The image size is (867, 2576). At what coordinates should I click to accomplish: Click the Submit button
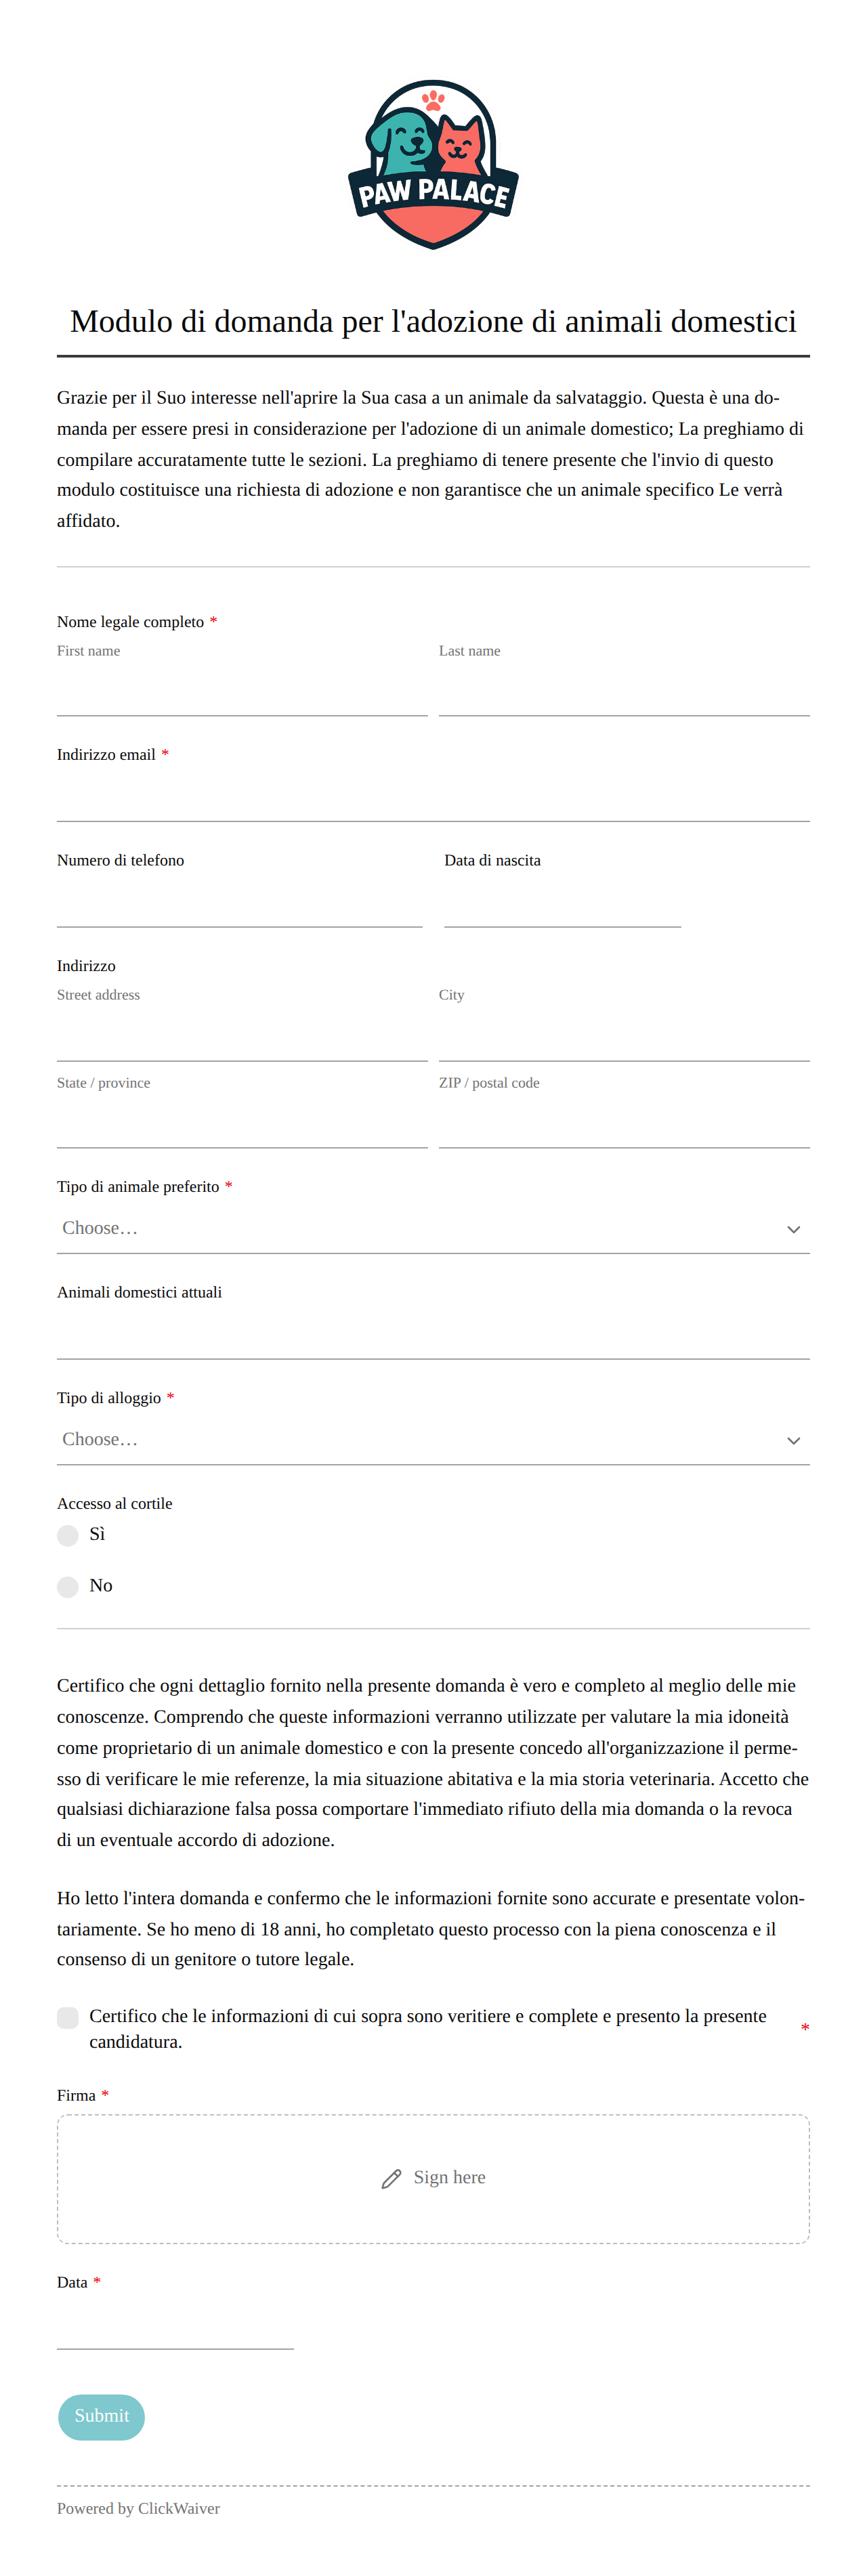[x=101, y=2416]
